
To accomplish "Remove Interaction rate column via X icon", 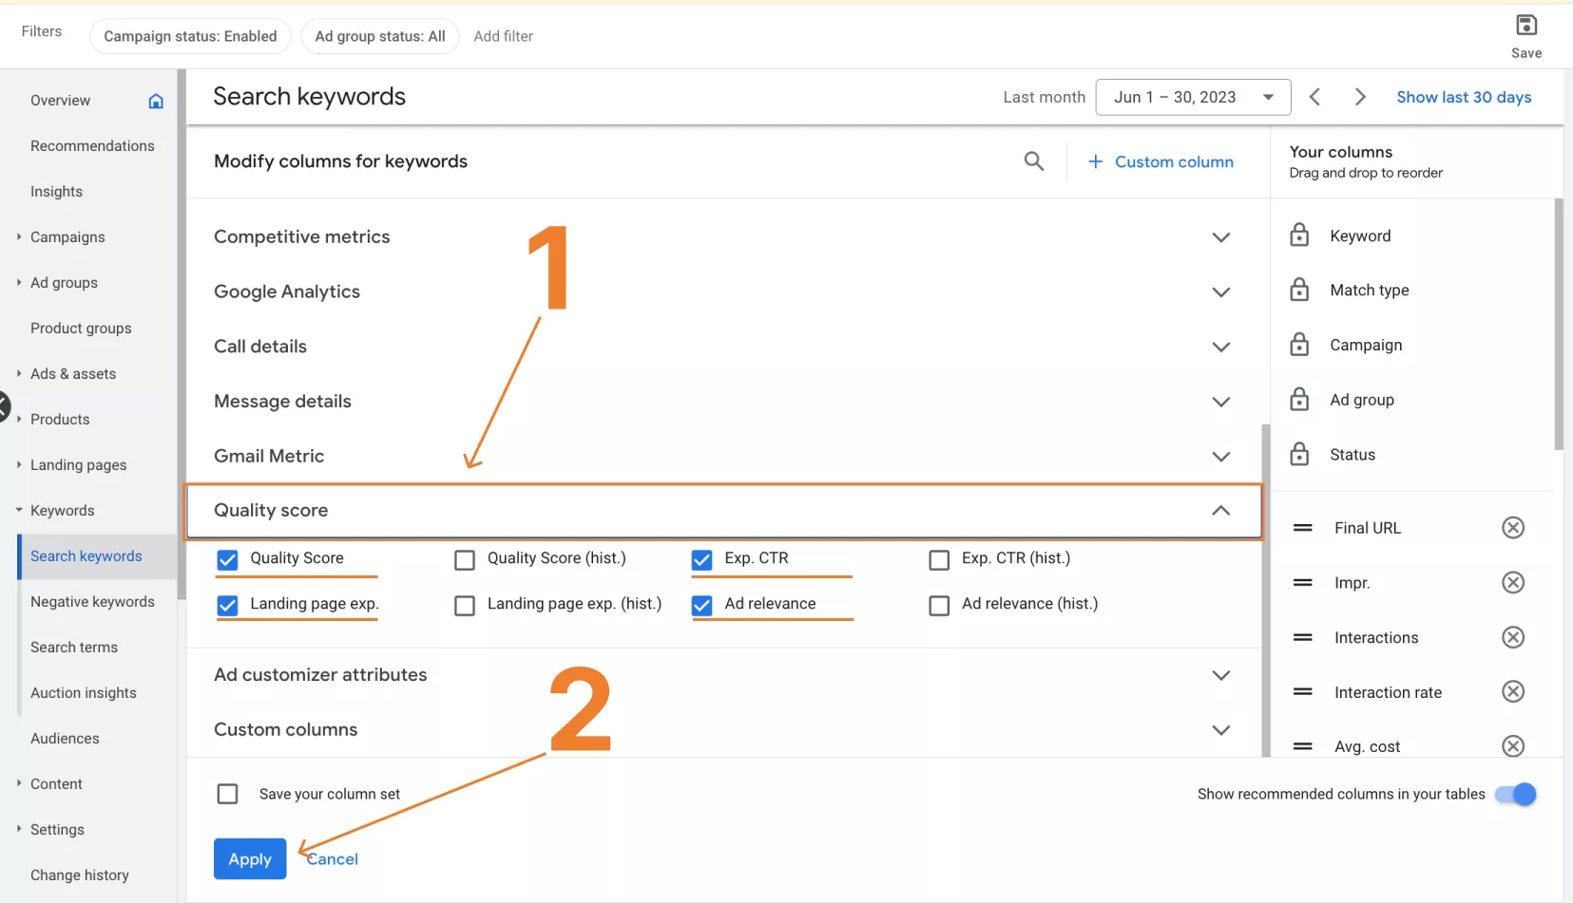I will click(1512, 692).
